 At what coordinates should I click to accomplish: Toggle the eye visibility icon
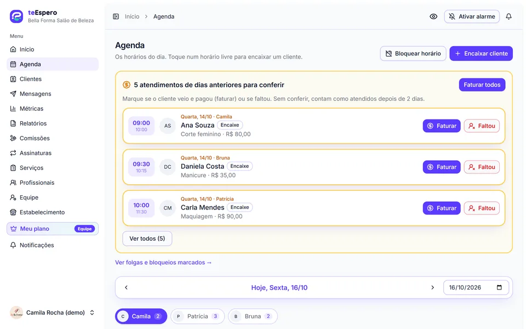pyautogui.click(x=433, y=16)
